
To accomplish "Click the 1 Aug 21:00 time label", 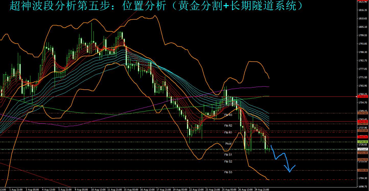I will tap(16, 189).
